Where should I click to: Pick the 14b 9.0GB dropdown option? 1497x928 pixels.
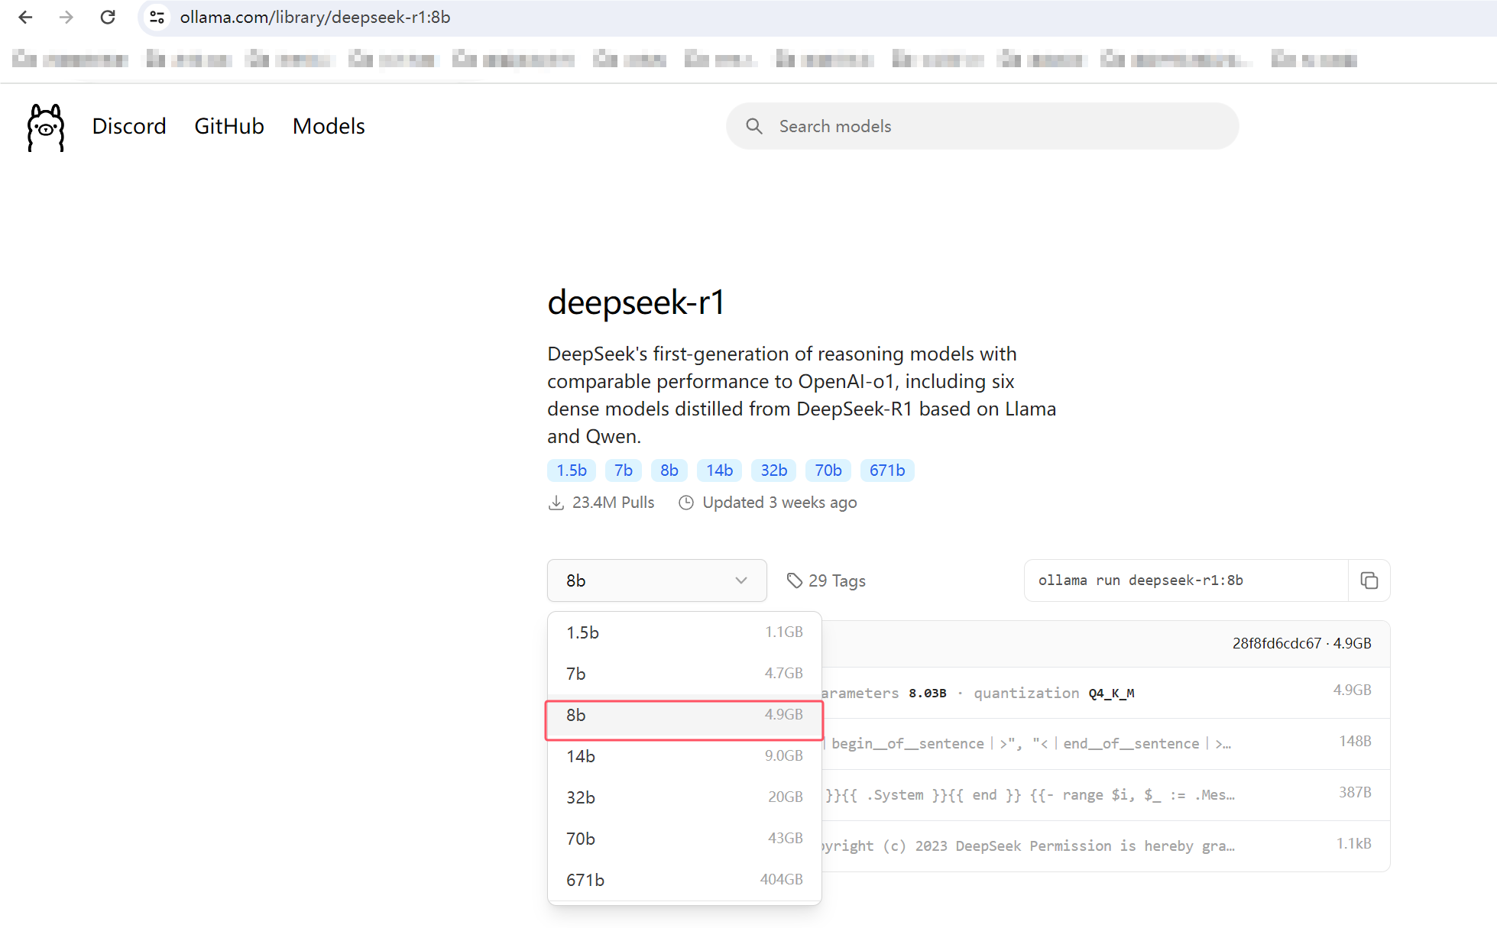coord(684,756)
